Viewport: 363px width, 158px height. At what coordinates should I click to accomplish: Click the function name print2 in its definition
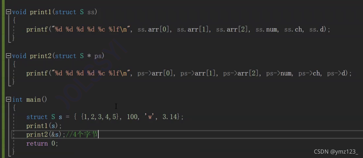pos(41,56)
